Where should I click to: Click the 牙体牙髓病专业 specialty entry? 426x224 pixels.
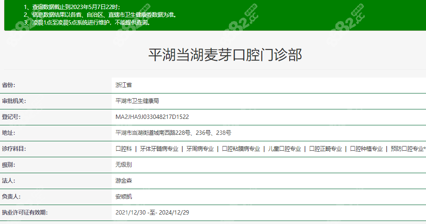pyautogui.click(x=159, y=149)
